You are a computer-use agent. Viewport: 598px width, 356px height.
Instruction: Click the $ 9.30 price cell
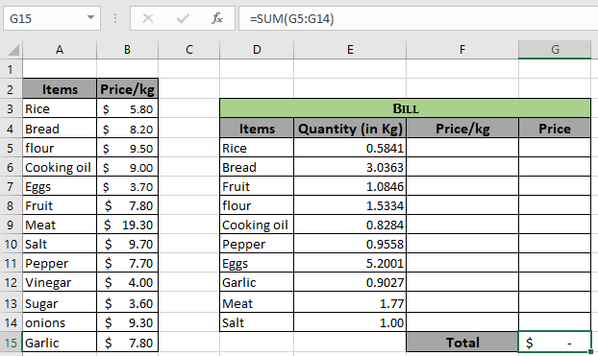[x=127, y=322]
